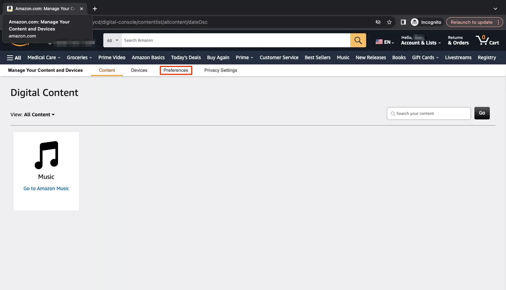Open Amazon Basics link

pyautogui.click(x=148, y=57)
